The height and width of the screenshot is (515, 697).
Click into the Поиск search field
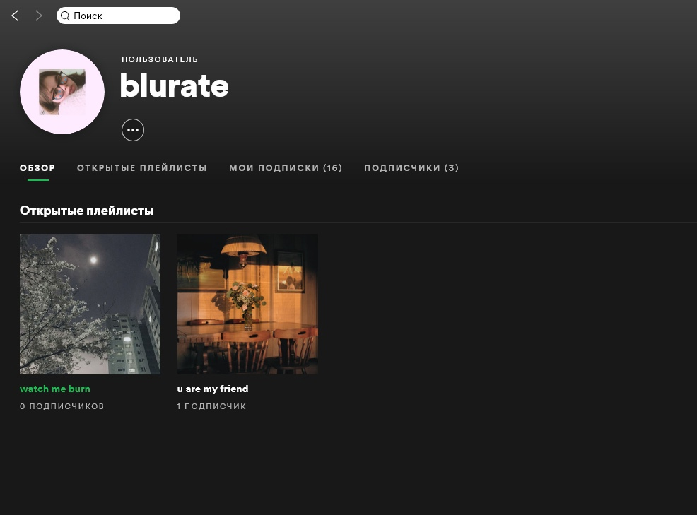[x=118, y=16]
